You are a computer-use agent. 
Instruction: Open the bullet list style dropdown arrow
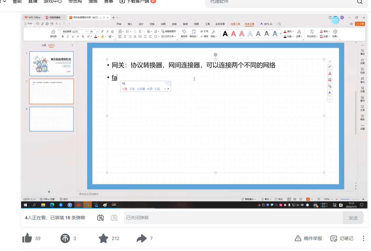123,32
